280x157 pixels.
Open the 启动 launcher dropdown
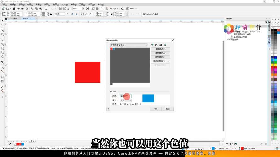[x=136, y=8]
